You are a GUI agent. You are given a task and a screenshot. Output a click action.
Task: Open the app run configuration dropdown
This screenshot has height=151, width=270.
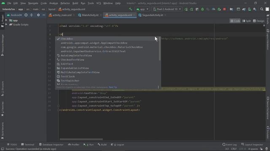click(142, 9)
